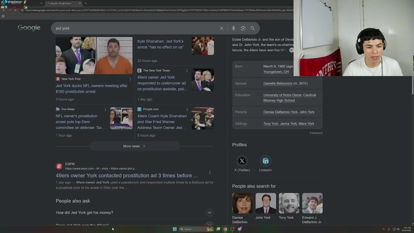Click the New York Post mugshot thumbnail
This screenshot has height=233, width=414.
(x=94, y=55)
